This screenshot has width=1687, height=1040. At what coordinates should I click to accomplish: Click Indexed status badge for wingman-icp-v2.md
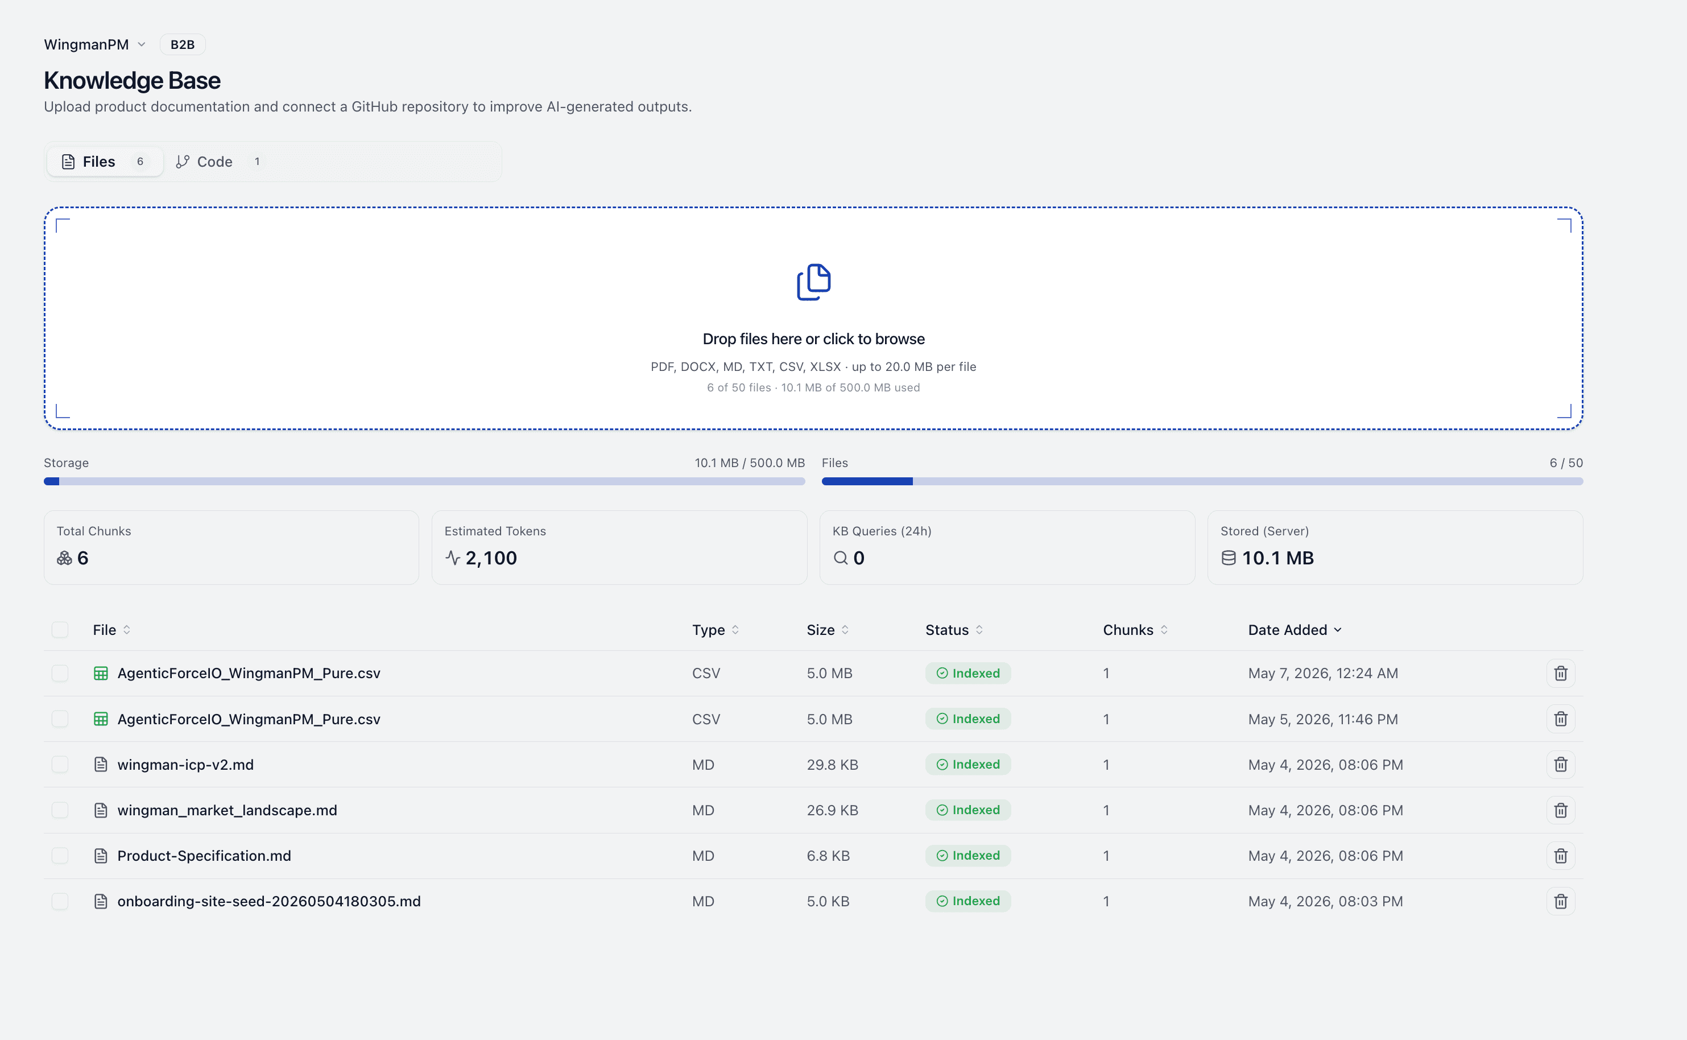pos(968,764)
